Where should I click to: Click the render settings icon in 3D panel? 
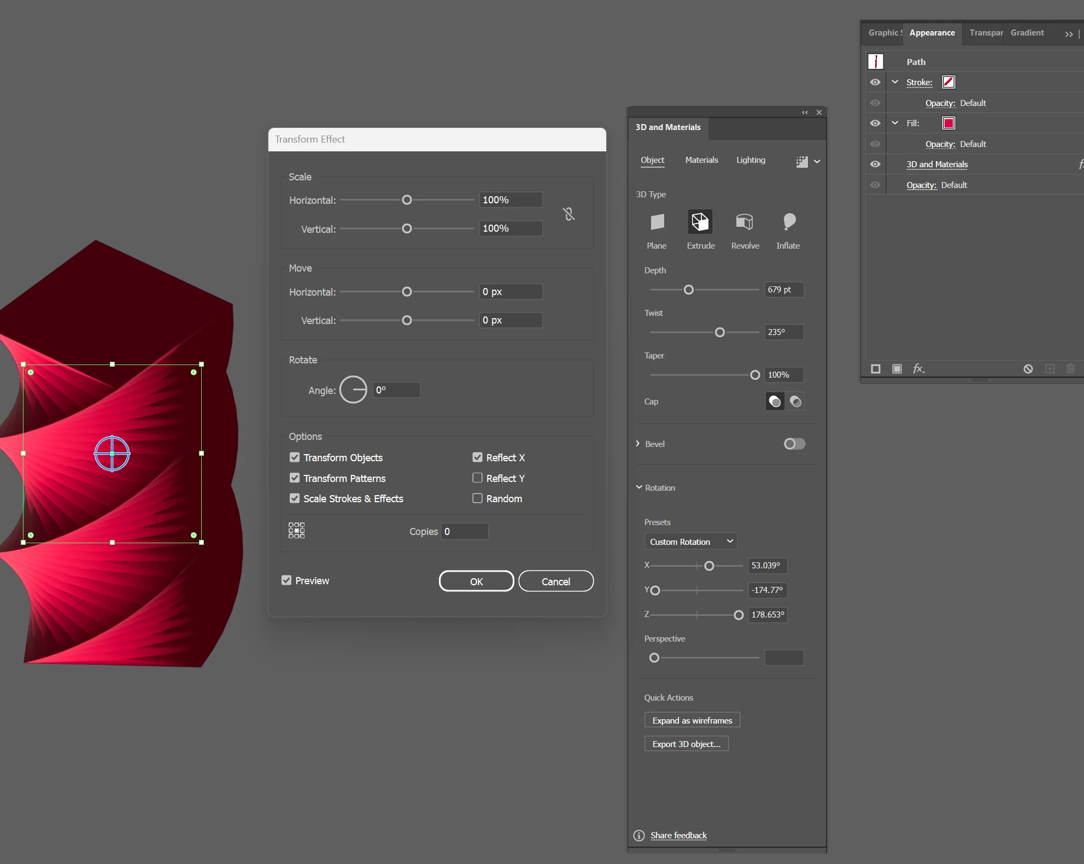[802, 161]
